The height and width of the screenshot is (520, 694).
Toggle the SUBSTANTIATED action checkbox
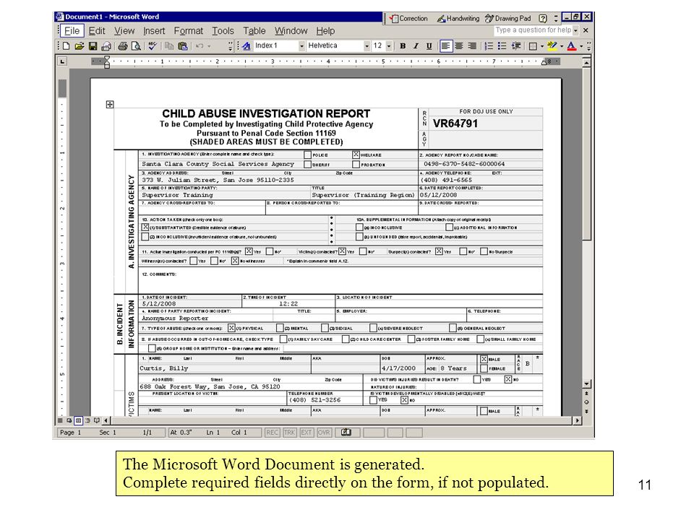145,227
